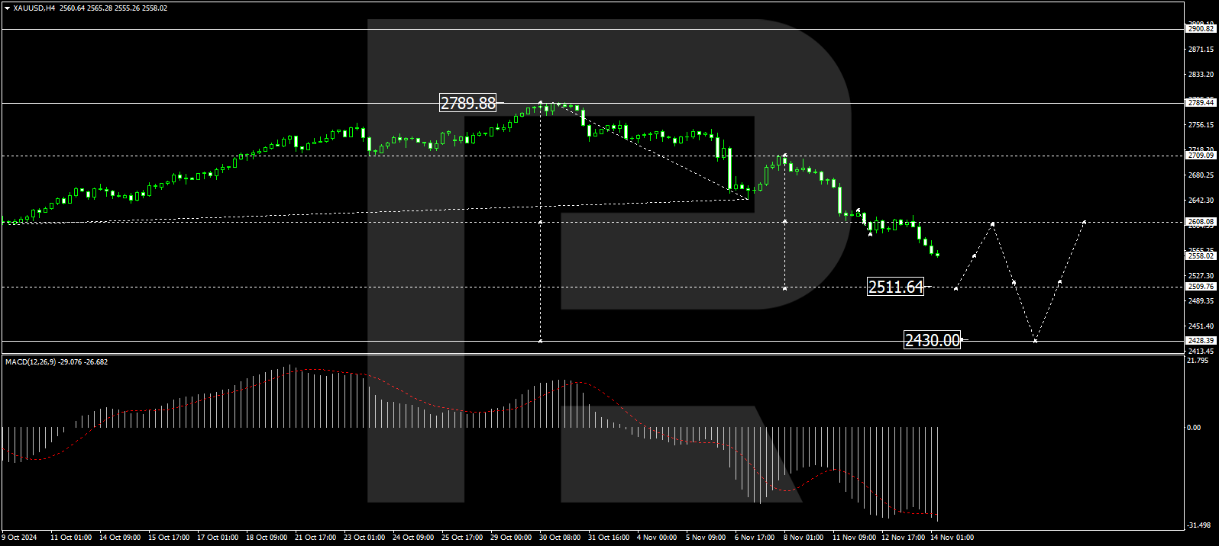Click the 21 Oct 17:00 time axis label
Screen dimensions: 1219x546
tap(315, 538)
